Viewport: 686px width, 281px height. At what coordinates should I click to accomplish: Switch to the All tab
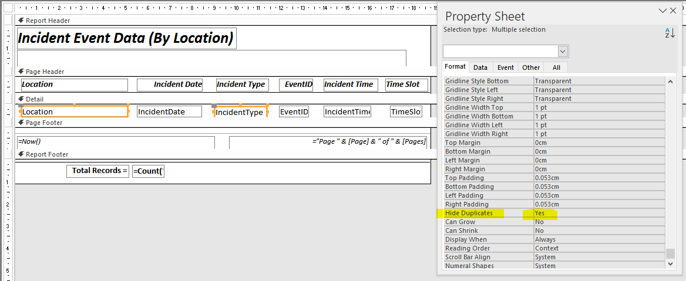pyautogui.click(x=556, y=67)
